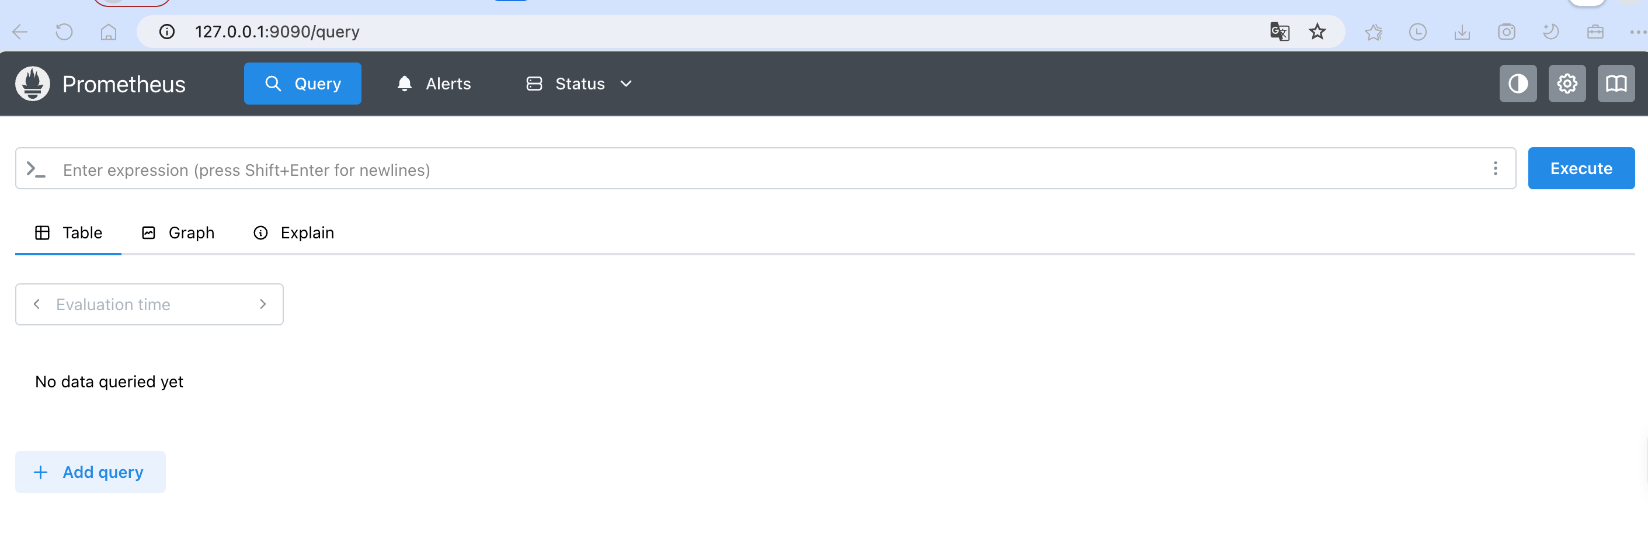Viewport: 1648px width, 555px height.
Task: Click the Prometheus title text
Action: [123, 85]
